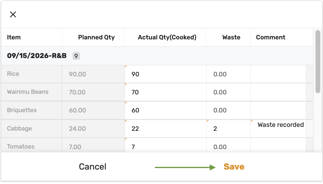
Task: Add a comment for Tomatoes
Action: pos(278,145)
